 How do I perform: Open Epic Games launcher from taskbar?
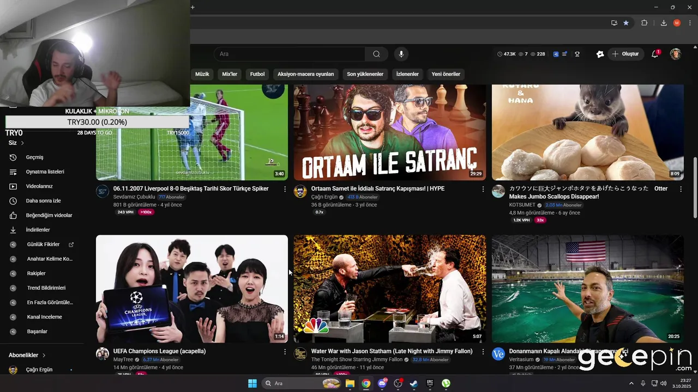tap(430, 383)
